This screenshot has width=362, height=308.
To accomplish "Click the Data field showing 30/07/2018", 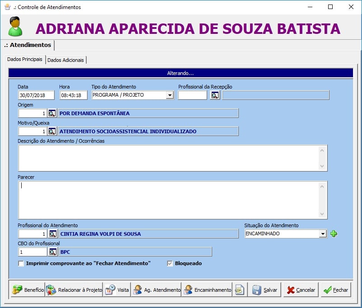I will click(x=36, y=95).
